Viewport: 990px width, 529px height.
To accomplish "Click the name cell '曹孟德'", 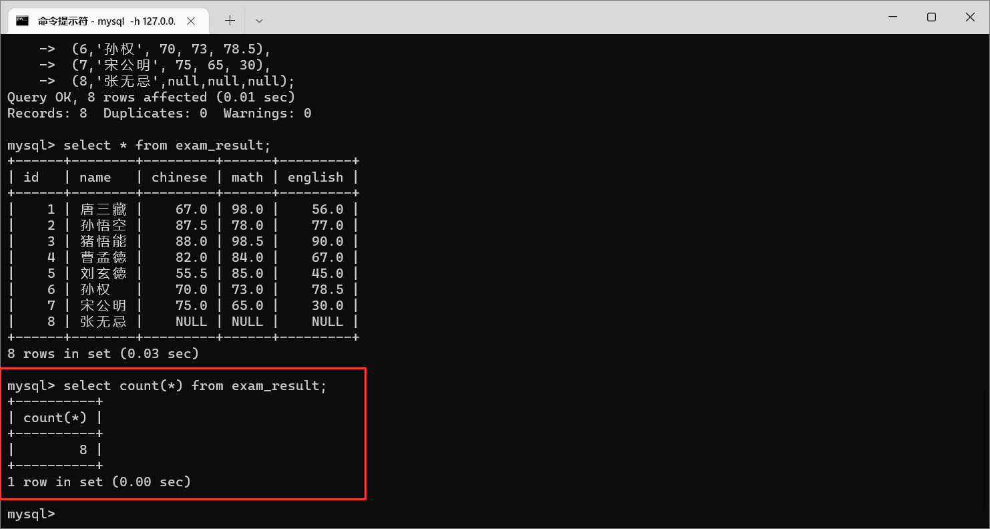I will pyautogui.click(x=103, y=257).
